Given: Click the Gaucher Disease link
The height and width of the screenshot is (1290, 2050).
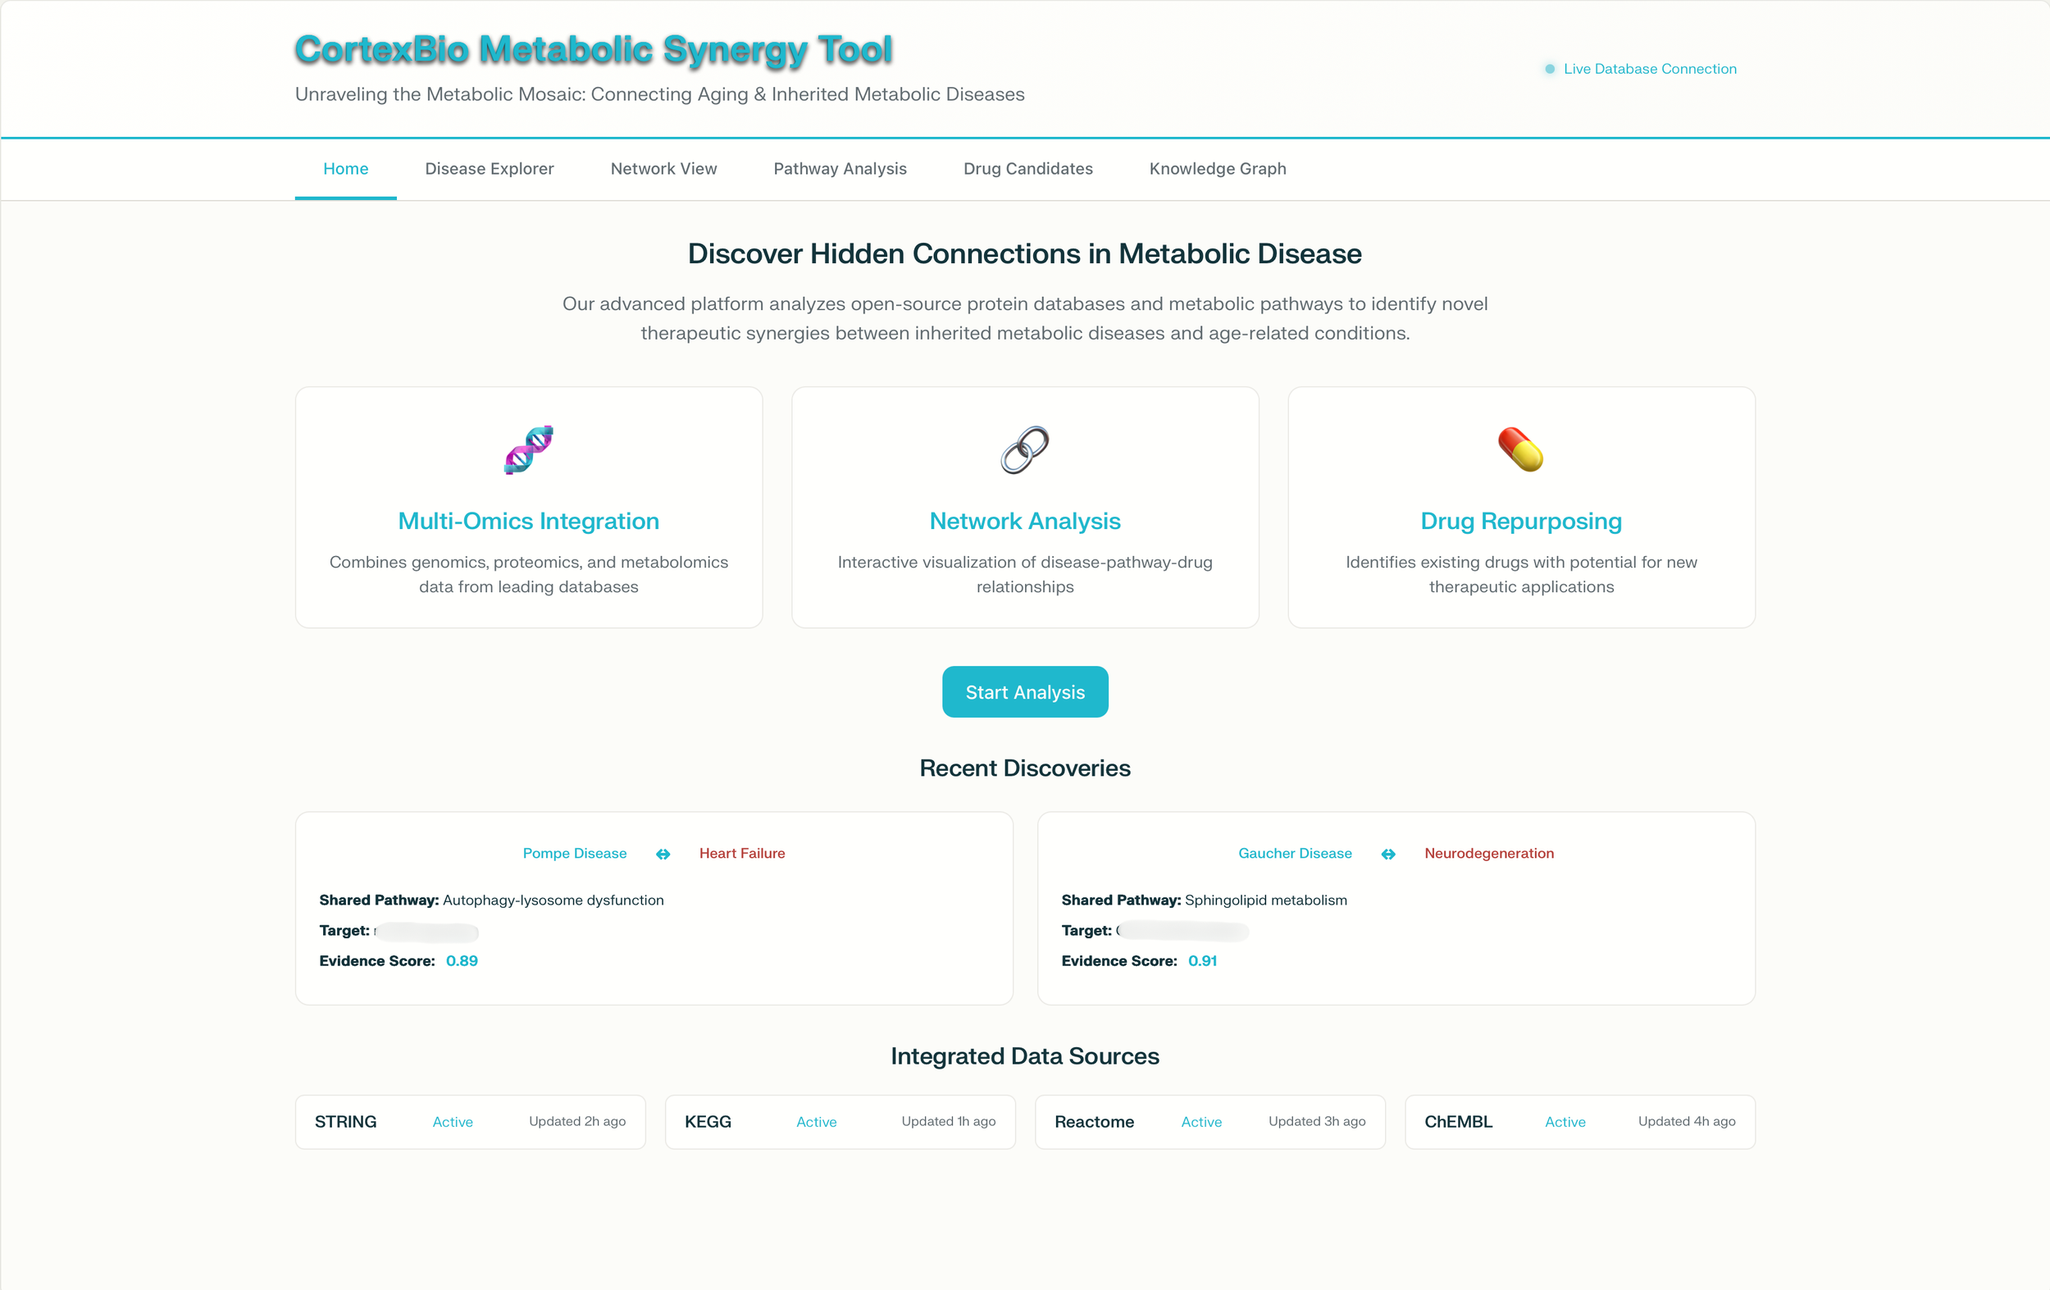Looking at the screenshot, I should (x=1294, y=853).
